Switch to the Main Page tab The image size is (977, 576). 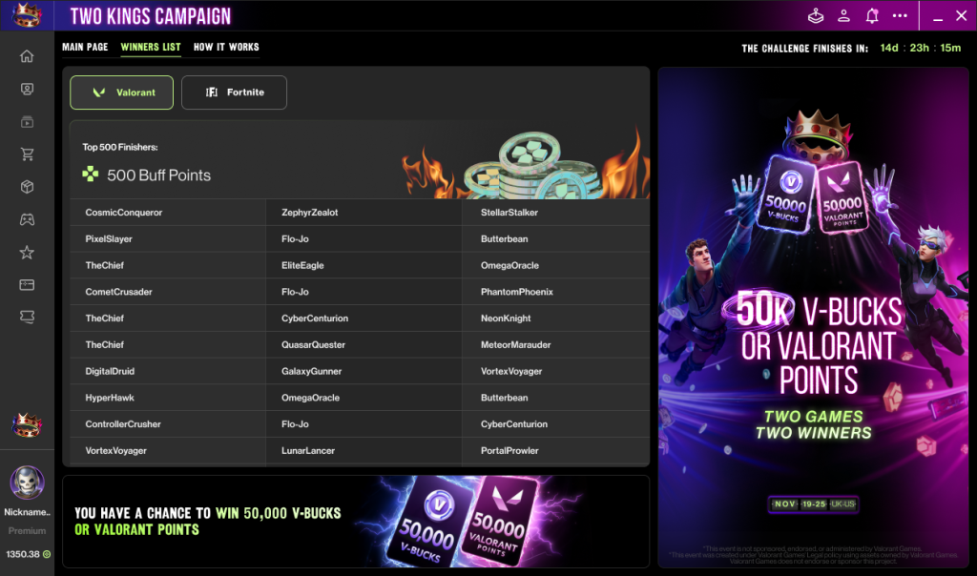tap(85, 47)
